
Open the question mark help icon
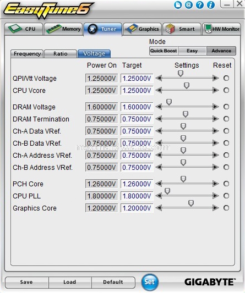200,5
